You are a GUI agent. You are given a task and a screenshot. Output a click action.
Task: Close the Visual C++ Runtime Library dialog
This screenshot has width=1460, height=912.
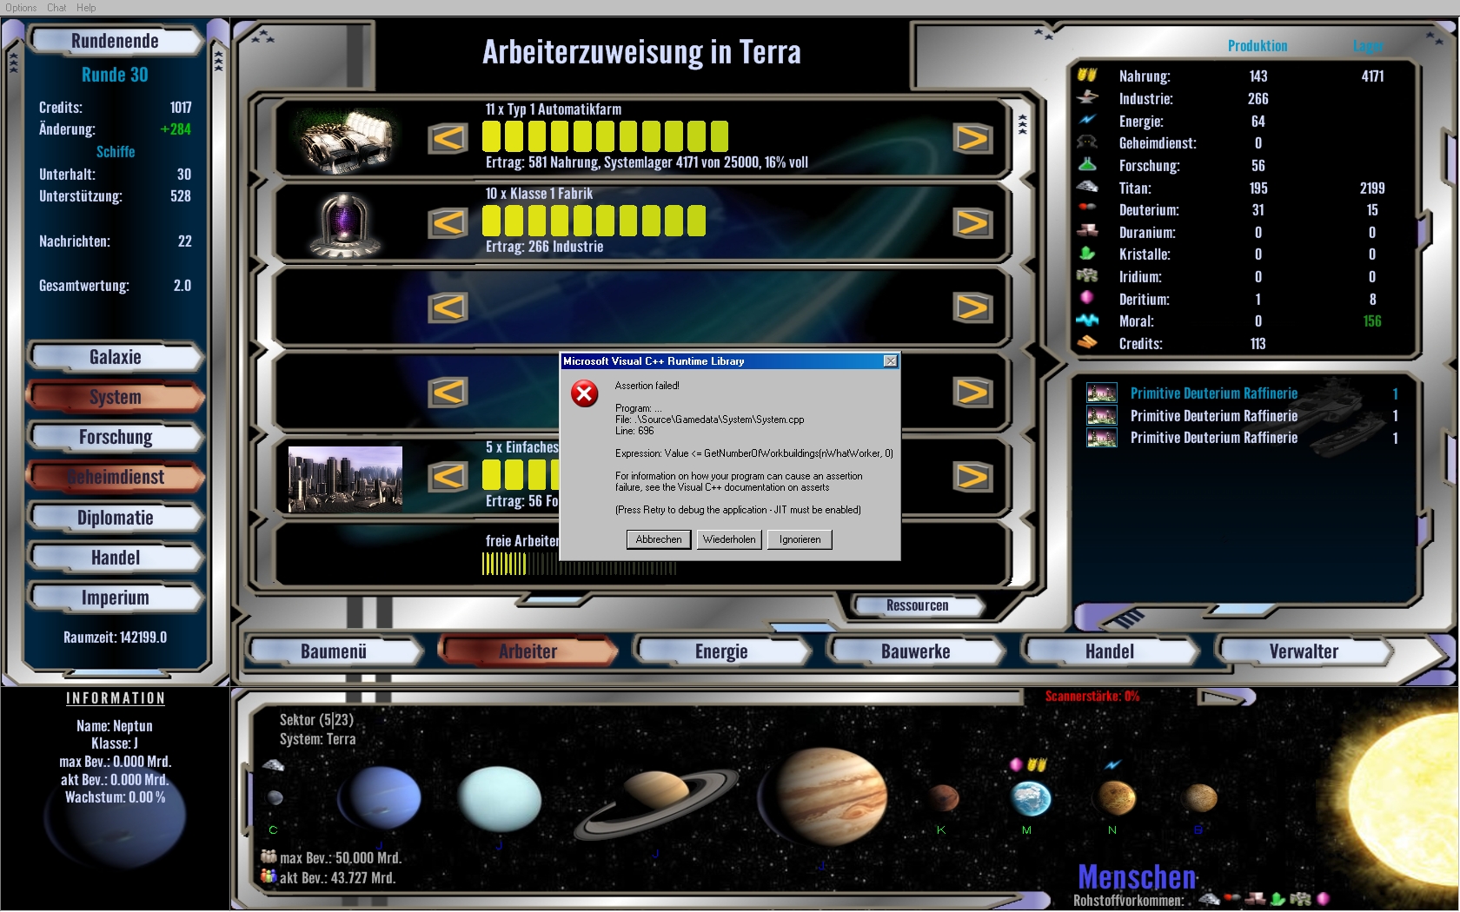[x=890, y=361]
